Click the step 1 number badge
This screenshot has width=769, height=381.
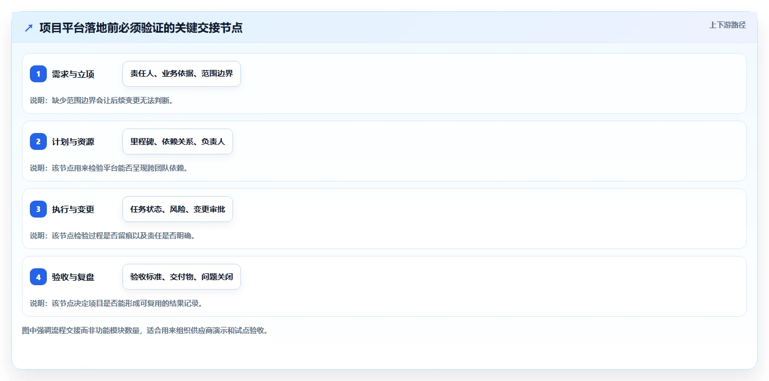(38, 74)
